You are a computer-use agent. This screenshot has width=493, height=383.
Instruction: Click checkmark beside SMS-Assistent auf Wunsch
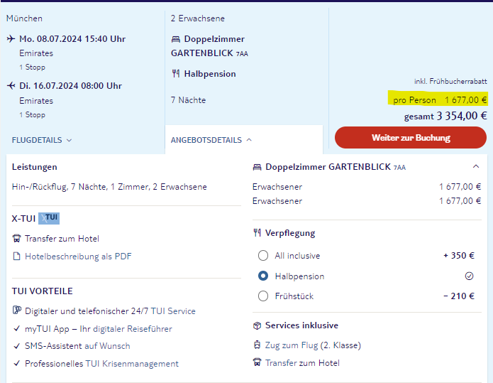16,346
